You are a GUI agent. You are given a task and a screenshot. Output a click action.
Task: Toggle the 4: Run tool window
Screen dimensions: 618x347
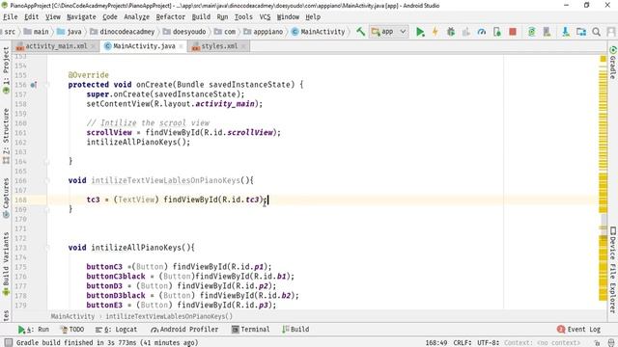[x=34, y=330]
